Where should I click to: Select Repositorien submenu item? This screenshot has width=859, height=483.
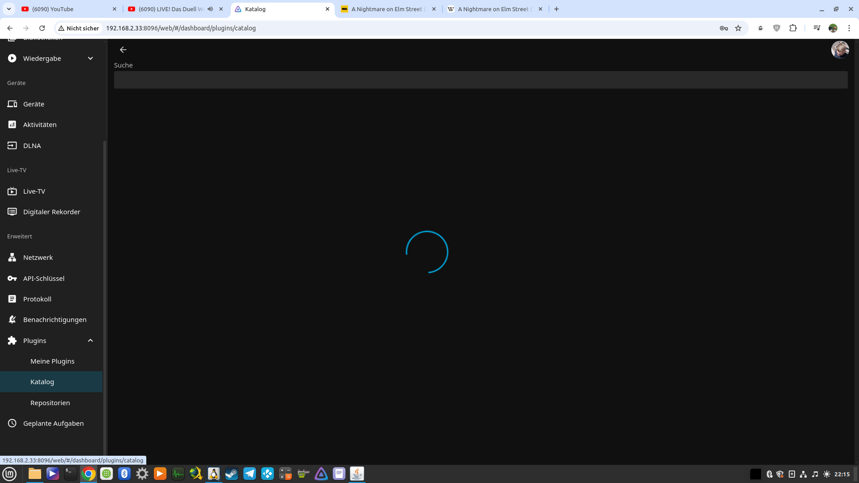50,403
